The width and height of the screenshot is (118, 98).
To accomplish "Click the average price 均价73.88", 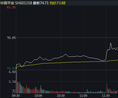I will tap(58, 3).
